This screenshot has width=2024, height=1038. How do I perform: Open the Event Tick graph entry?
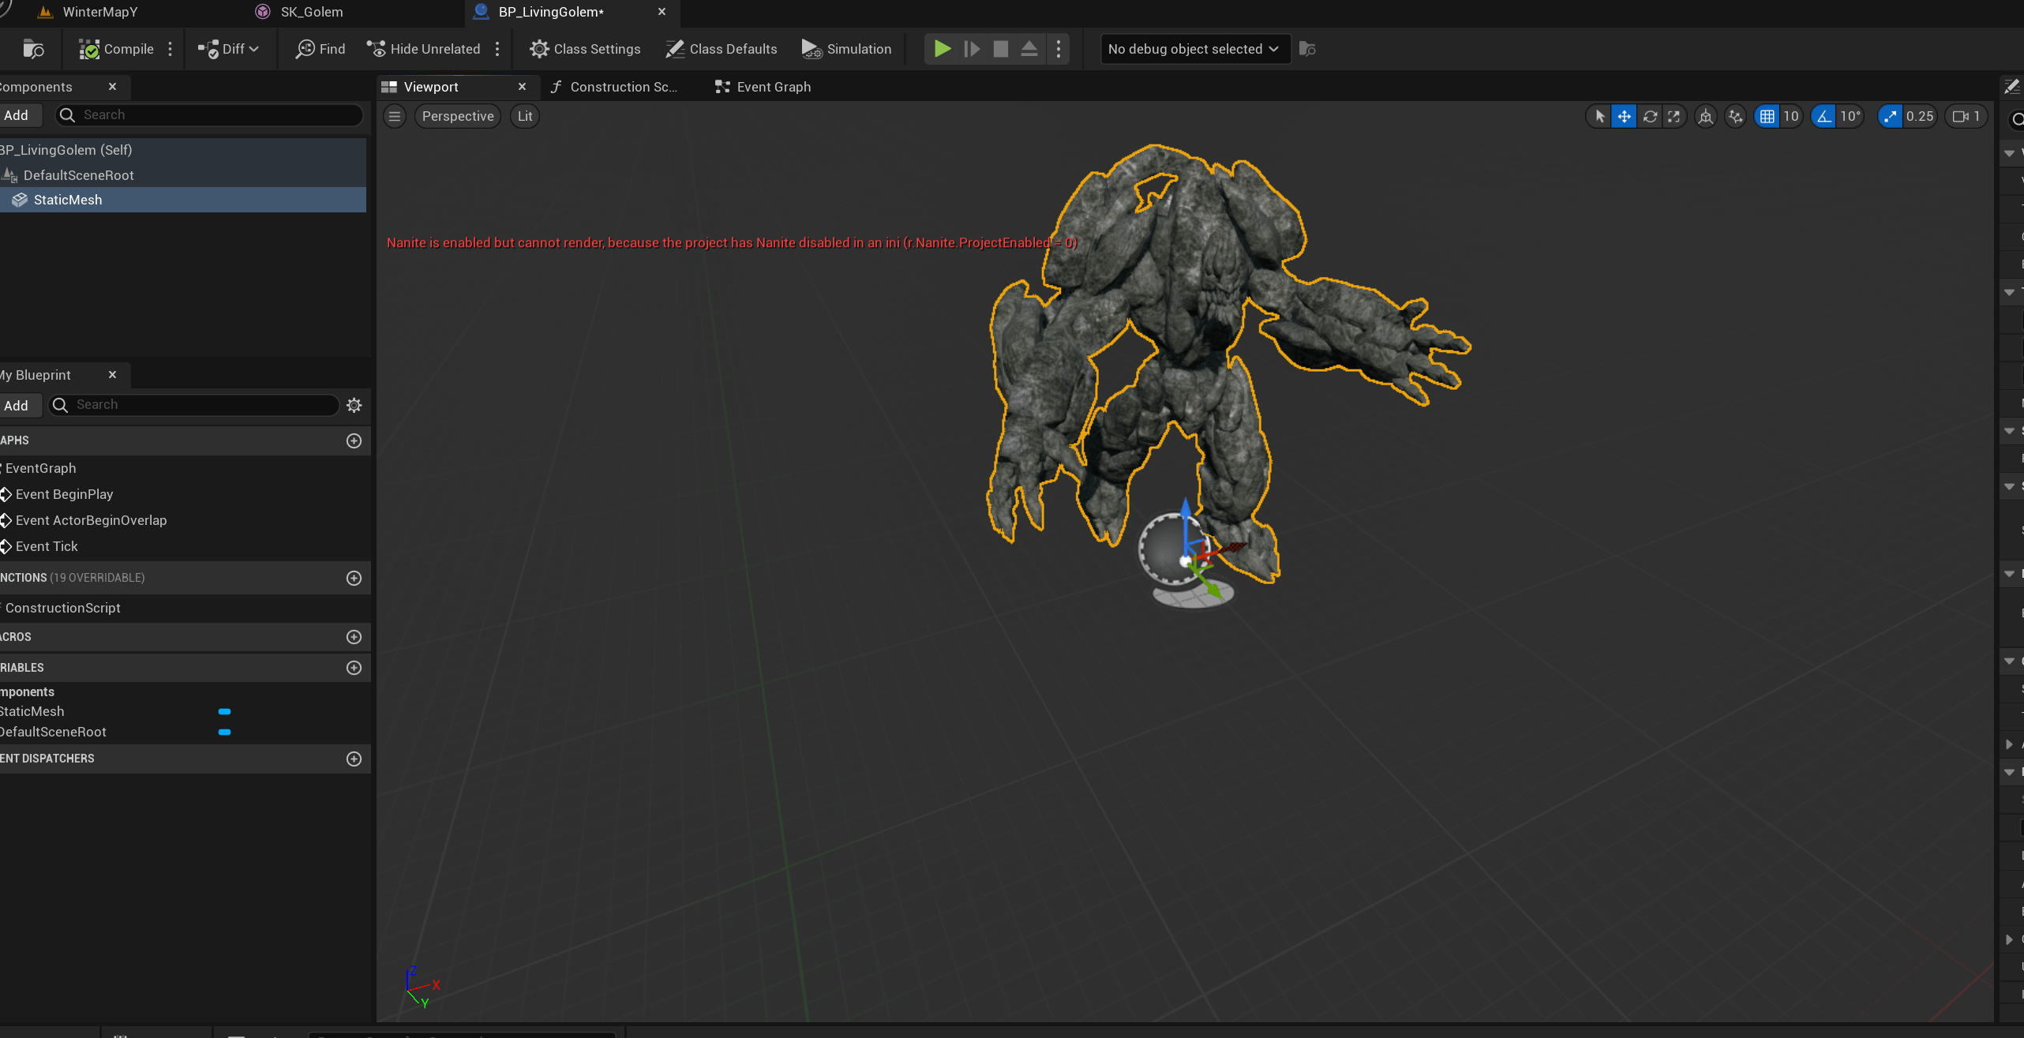click(x=47, y=546)
